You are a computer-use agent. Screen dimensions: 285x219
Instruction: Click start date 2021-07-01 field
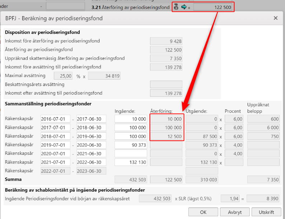55,162
